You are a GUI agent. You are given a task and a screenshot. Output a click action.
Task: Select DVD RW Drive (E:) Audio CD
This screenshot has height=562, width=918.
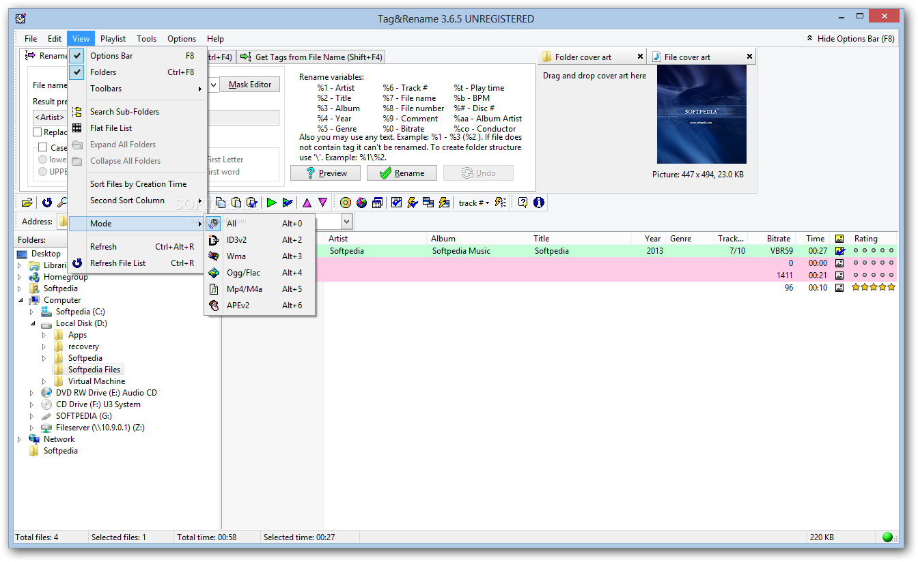[106, 393]
